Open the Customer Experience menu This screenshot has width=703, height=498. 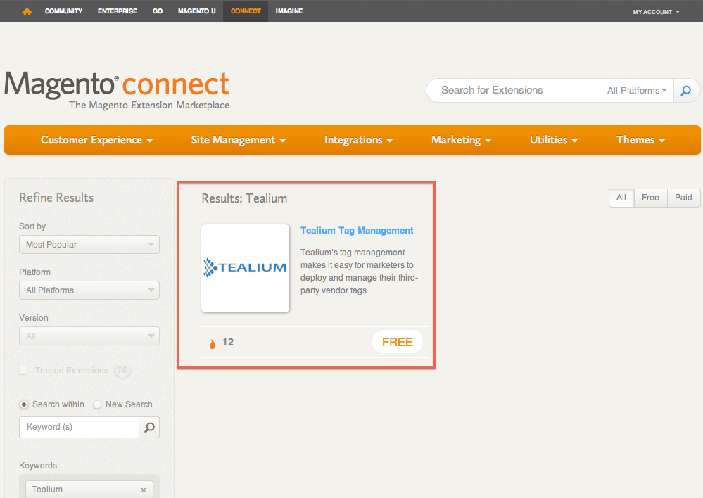click(96, 140)
